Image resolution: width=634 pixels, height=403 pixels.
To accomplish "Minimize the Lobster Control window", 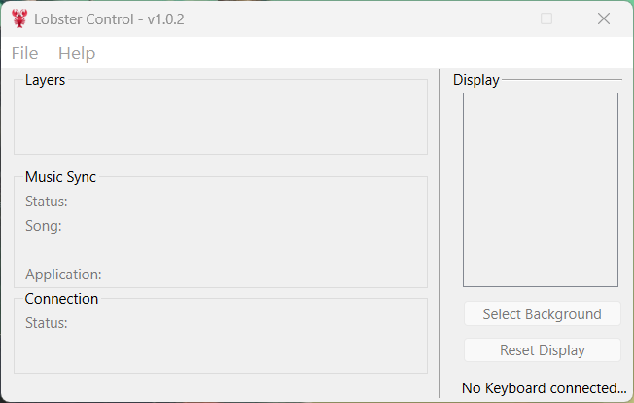I will pos(489,18).
